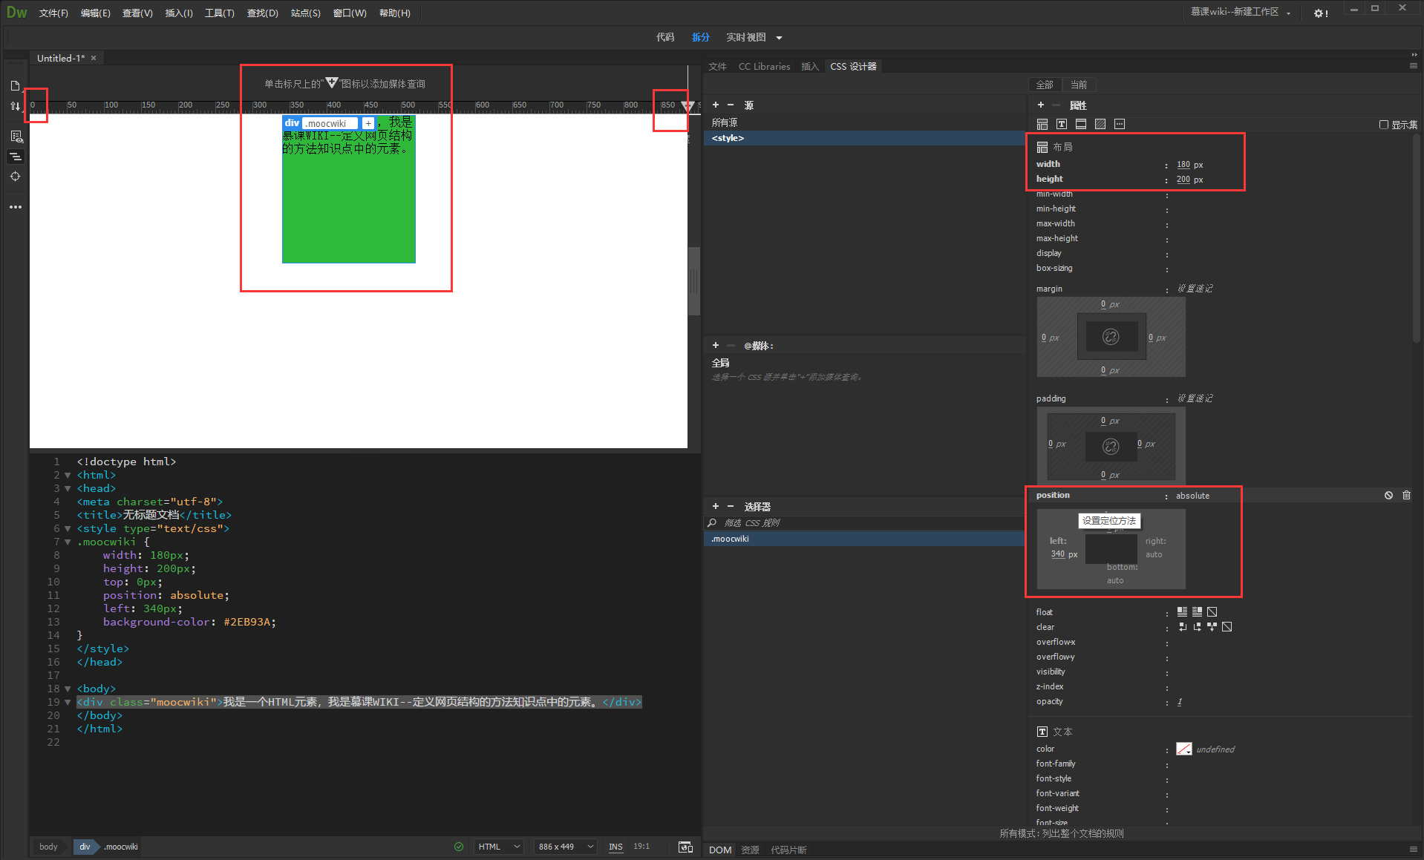Switch to the DOM panel tab

pyautogui.click(x=719, y=850)
